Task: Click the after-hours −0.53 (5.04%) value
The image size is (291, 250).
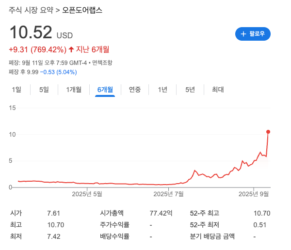Action: click(59, 72)
